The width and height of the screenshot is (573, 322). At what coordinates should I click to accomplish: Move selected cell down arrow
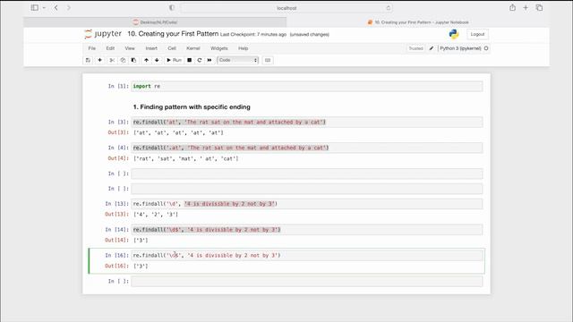tap(157, 60)
